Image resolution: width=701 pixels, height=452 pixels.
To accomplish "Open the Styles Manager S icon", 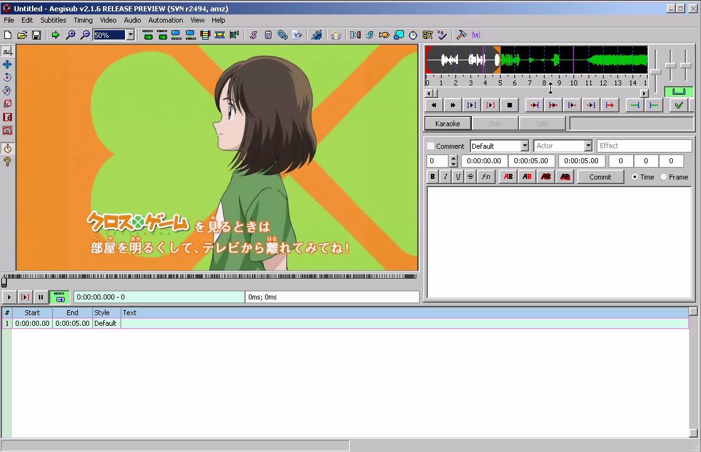I will (254, 35).
